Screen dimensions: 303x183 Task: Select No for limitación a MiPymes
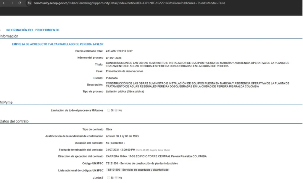tap(116, 110)
